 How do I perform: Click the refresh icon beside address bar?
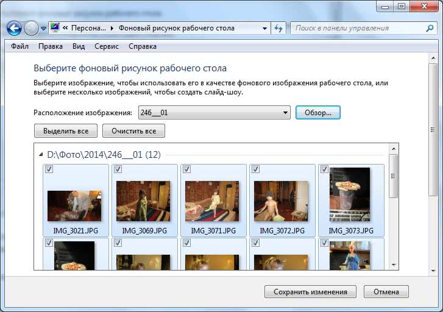click(x=278, y=28)
